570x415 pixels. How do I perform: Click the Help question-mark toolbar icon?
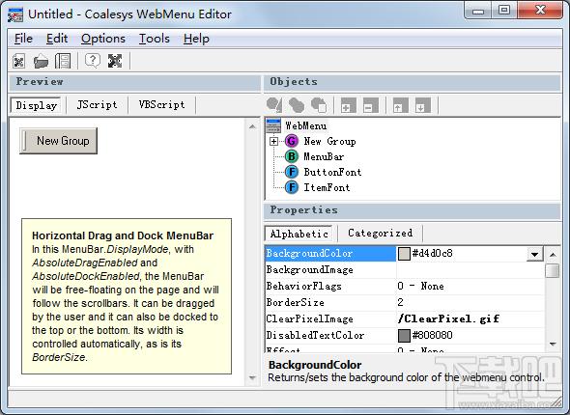[x=93, y=61]
